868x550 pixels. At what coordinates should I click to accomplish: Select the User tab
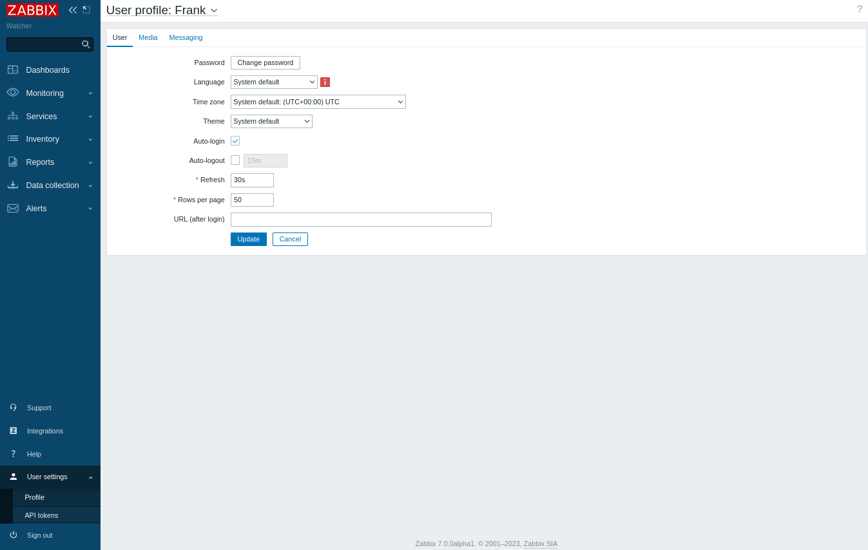tap(120, 37)
